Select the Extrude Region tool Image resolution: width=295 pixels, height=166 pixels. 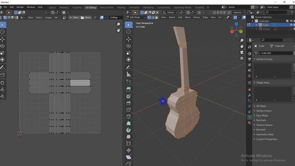click(x=129, y=89)
